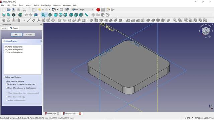214x120 pixels.
Task: Click the Paste clipboard icon
Action: [34, 10]
